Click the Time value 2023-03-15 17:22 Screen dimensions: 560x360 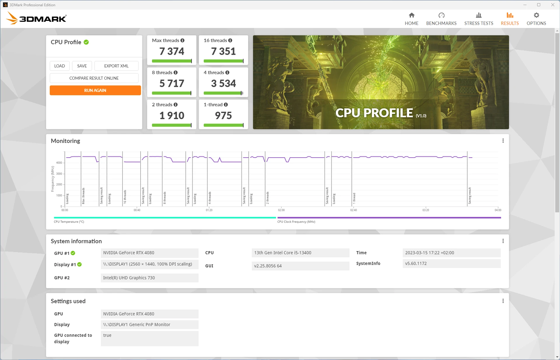pos(452,253)
